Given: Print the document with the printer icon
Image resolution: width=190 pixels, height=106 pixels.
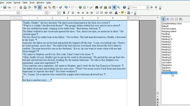Looking at the screenshot, I should coord(25,7).
